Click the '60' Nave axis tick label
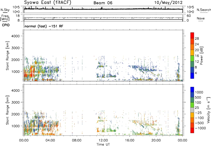The height and width of the screenshot is (146, 211). pyautogui.click(x=189, y=16)
